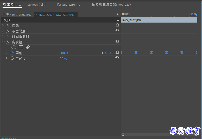Image resolution: width=202 pixels, height=139 pixels.
Task: Select the first 阈值 keyframe at clip start
Action: tap(122, 53)
